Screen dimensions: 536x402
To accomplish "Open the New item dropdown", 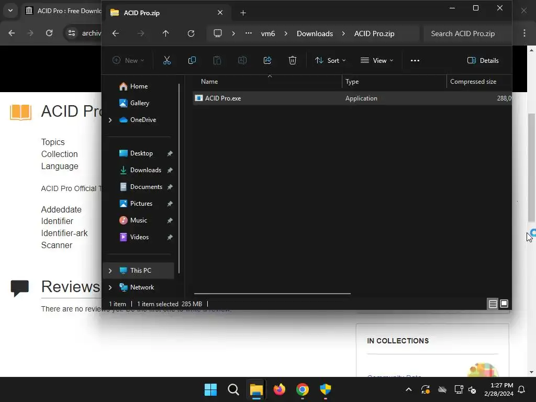I will [128, 61].
